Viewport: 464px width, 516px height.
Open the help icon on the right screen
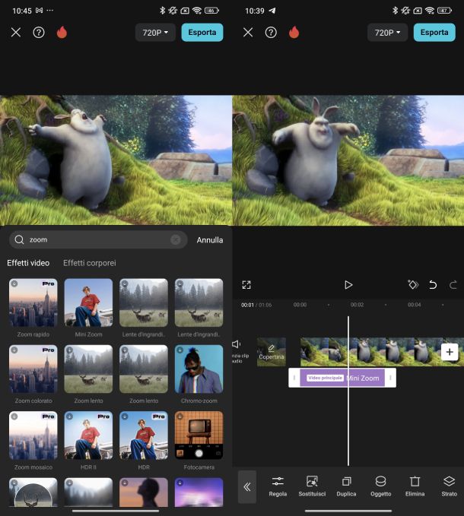click(x=271, y=32)
